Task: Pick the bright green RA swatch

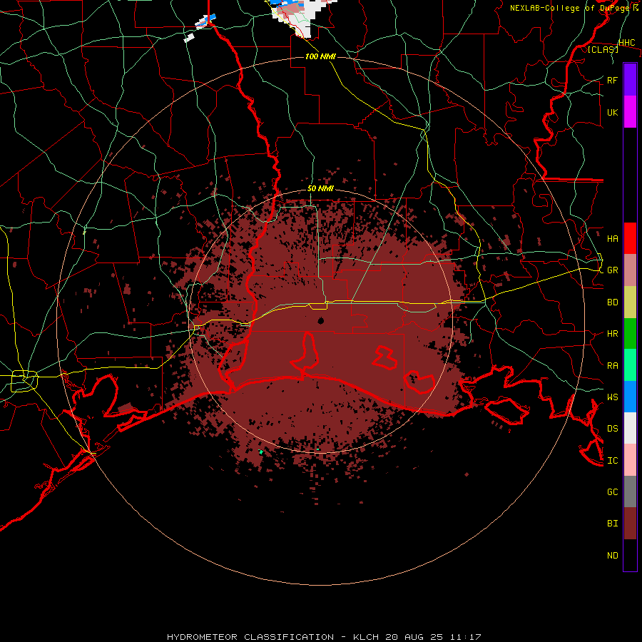Action: (x=630, y=365)
